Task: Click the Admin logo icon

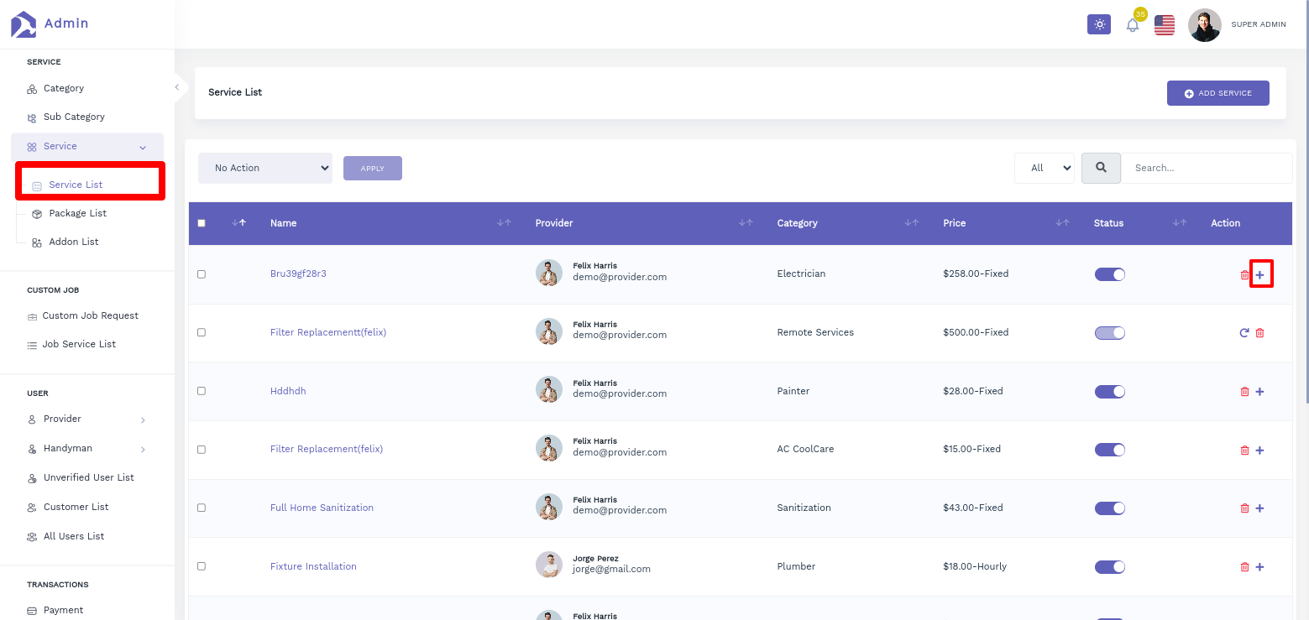Action: tap(24, 24)
